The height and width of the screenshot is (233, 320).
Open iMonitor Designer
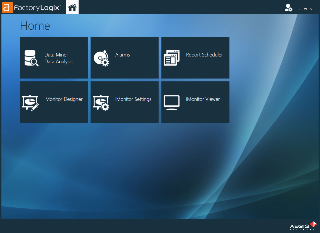(x=54, y=102)
